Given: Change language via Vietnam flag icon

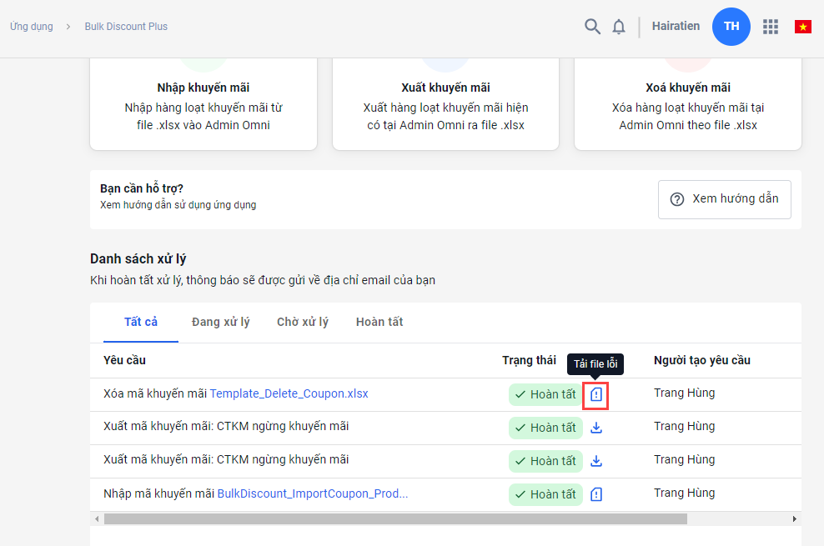Looking at the screenshot, I should pyautogui.click(x=803, y=27).
